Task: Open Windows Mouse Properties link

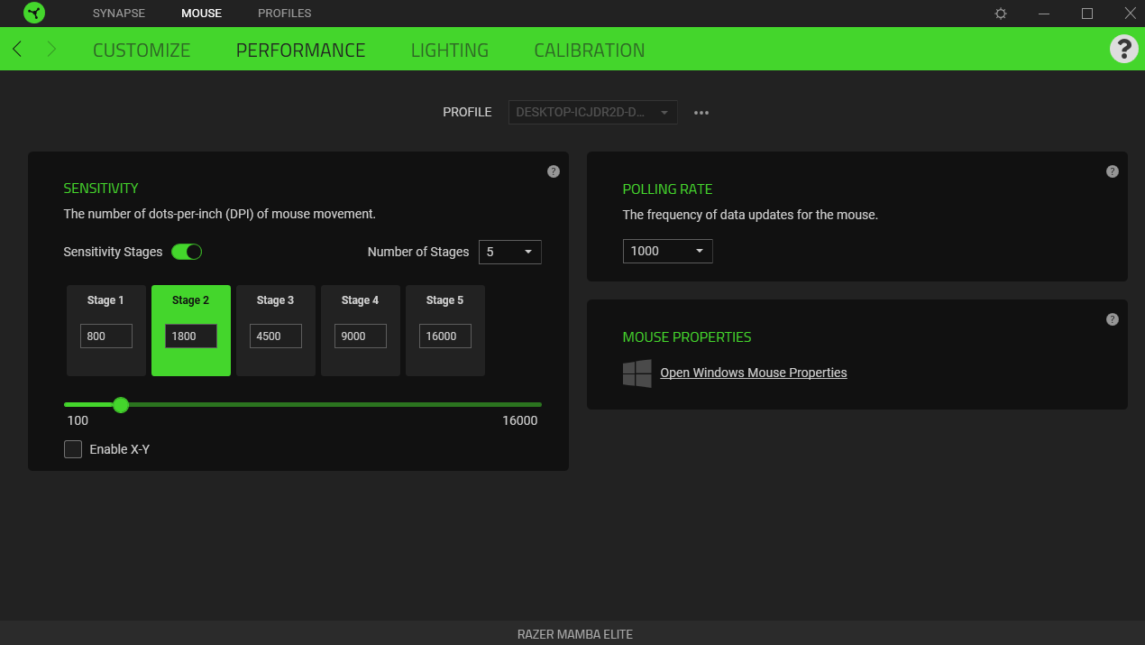Action: (753, 373)
